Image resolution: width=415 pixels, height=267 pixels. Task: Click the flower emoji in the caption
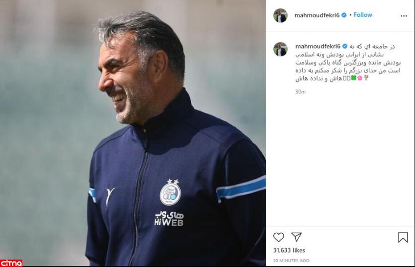(x=360, y=78)
